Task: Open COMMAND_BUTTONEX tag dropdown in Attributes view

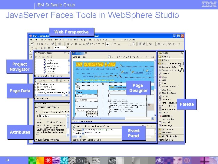Action: (58, 107)
